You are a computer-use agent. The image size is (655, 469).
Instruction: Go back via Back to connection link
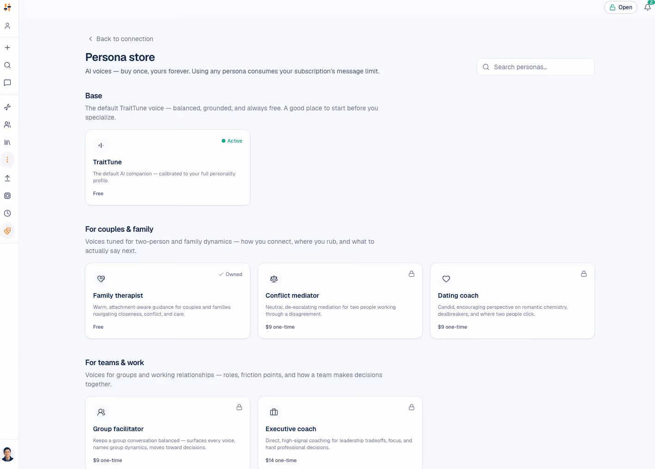pyautogui.click(x=121, y=39)
